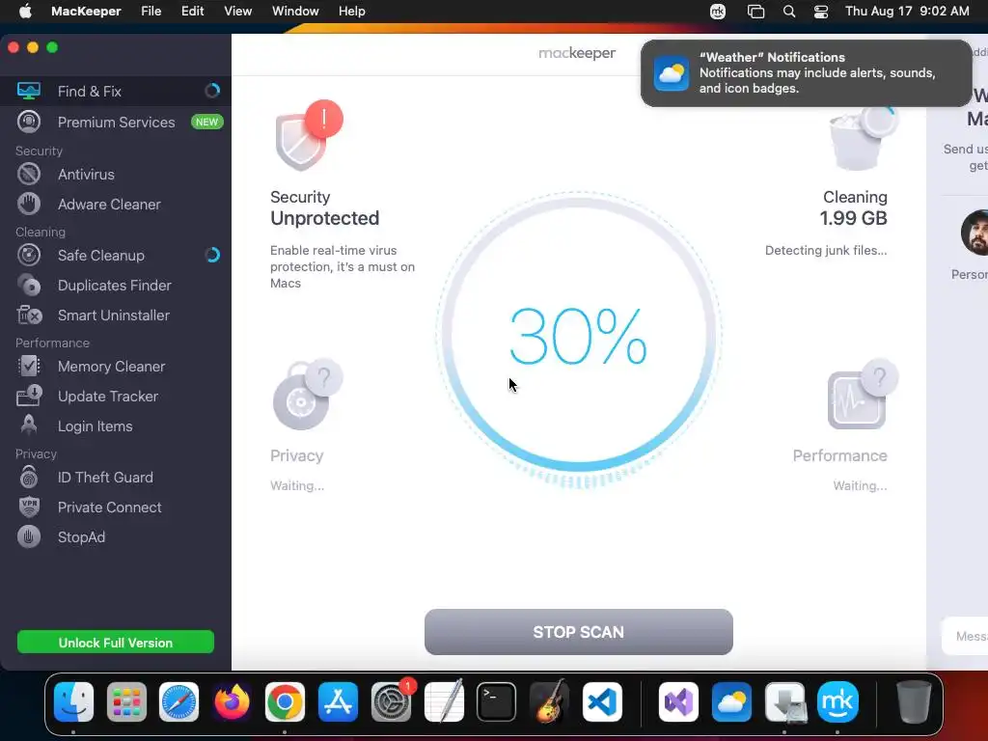988x741 pixels.
Task: Open the Memory Cleaner icon
Action: [x=29, y=366]
